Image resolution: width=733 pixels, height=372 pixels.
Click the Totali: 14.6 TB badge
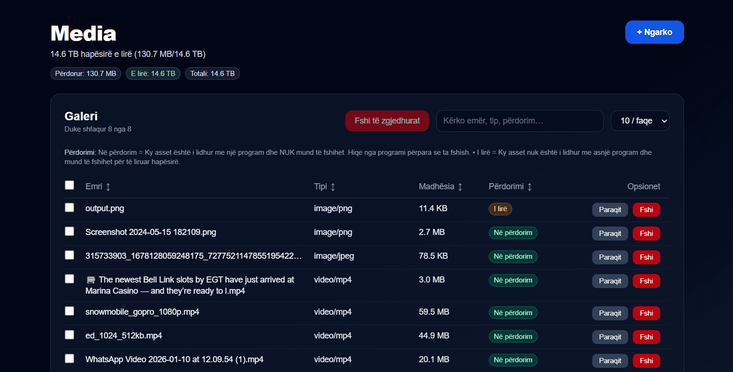tap(212, 74)
